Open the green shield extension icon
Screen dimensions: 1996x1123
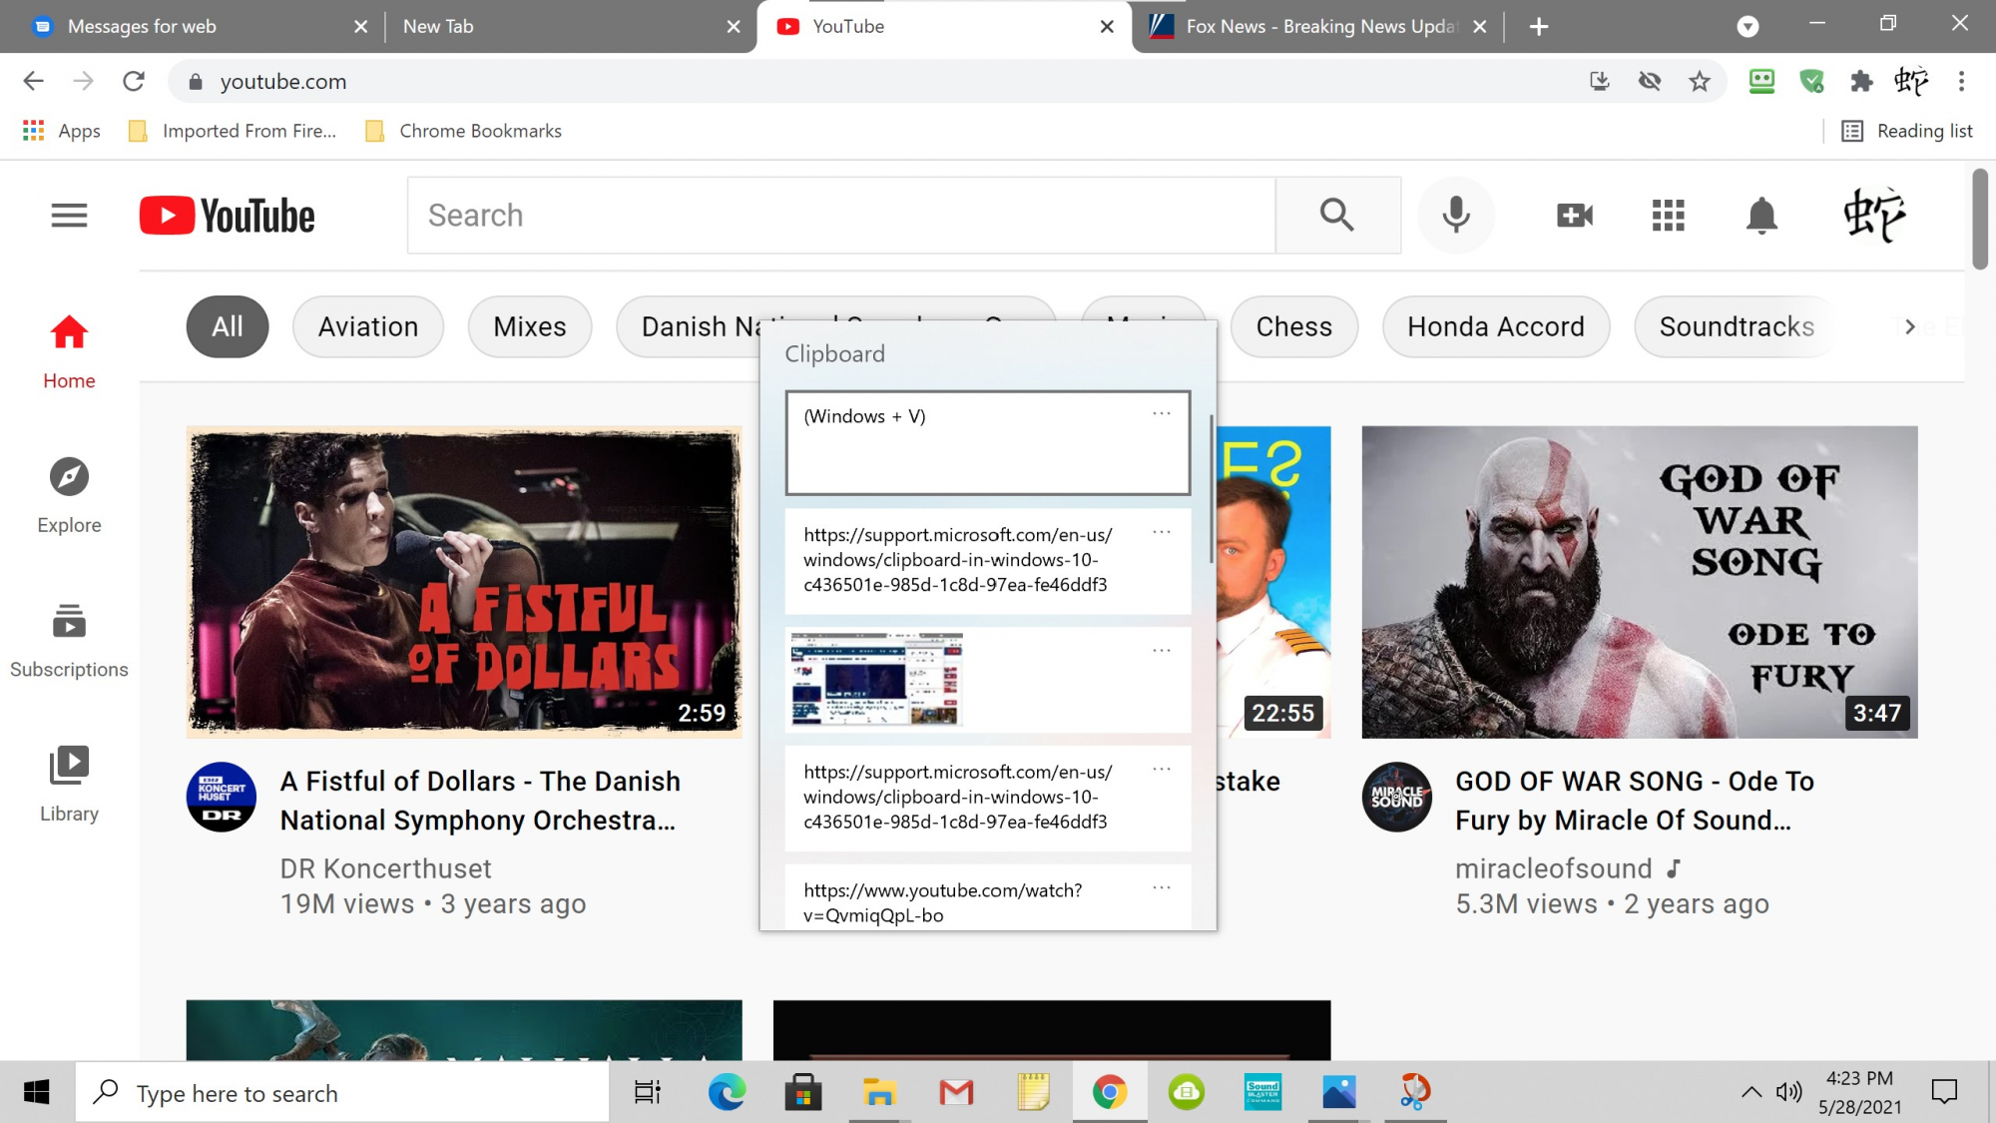click(x=1811, y=82)
